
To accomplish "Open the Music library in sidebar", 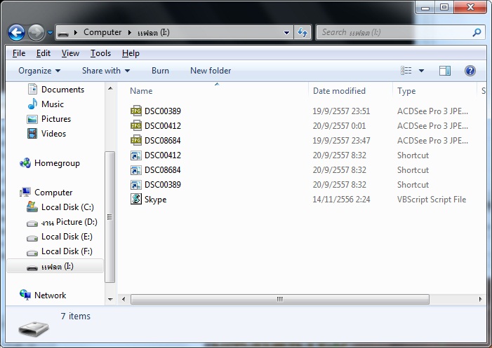I will pyautogui.click(x=46, y=104).
